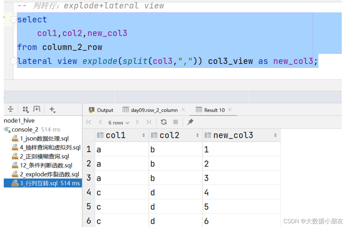Select console_2 node in services tree
The height and width of the screenshot is (227, 348).
[25, 130]
